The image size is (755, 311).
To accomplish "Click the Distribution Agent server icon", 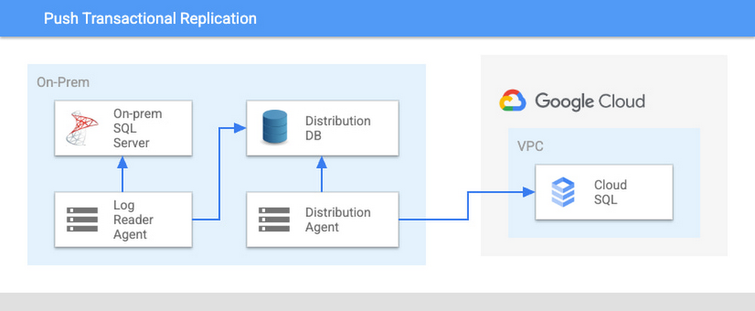I will 274,220.
